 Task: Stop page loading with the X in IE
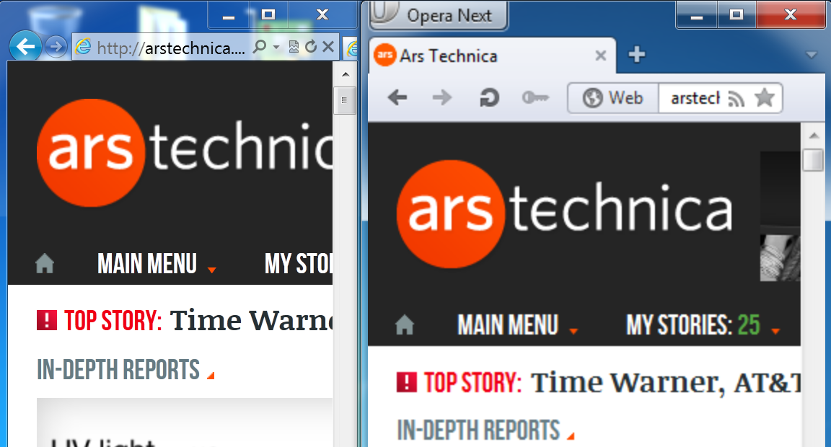pyautogui.click(x=328, y=46)
